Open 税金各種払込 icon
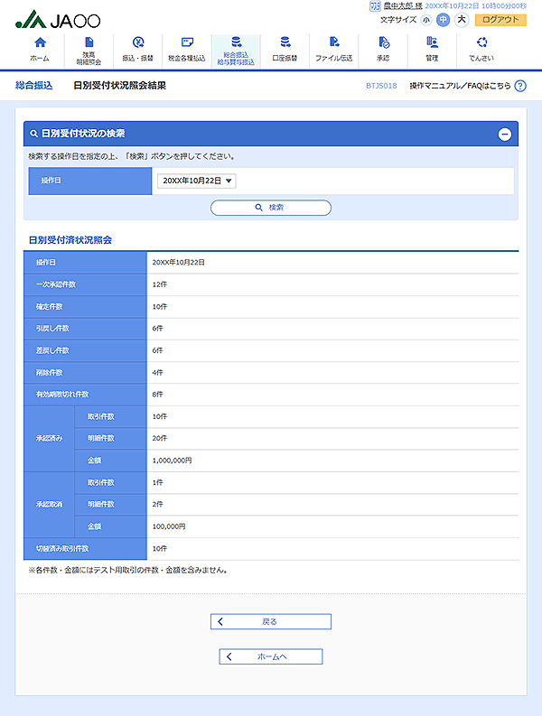This screenshot has height=716, width=542. tap(187, 42)
